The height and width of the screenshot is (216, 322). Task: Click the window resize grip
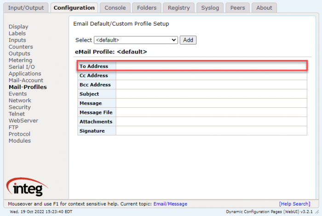click(x=317, y=212)
